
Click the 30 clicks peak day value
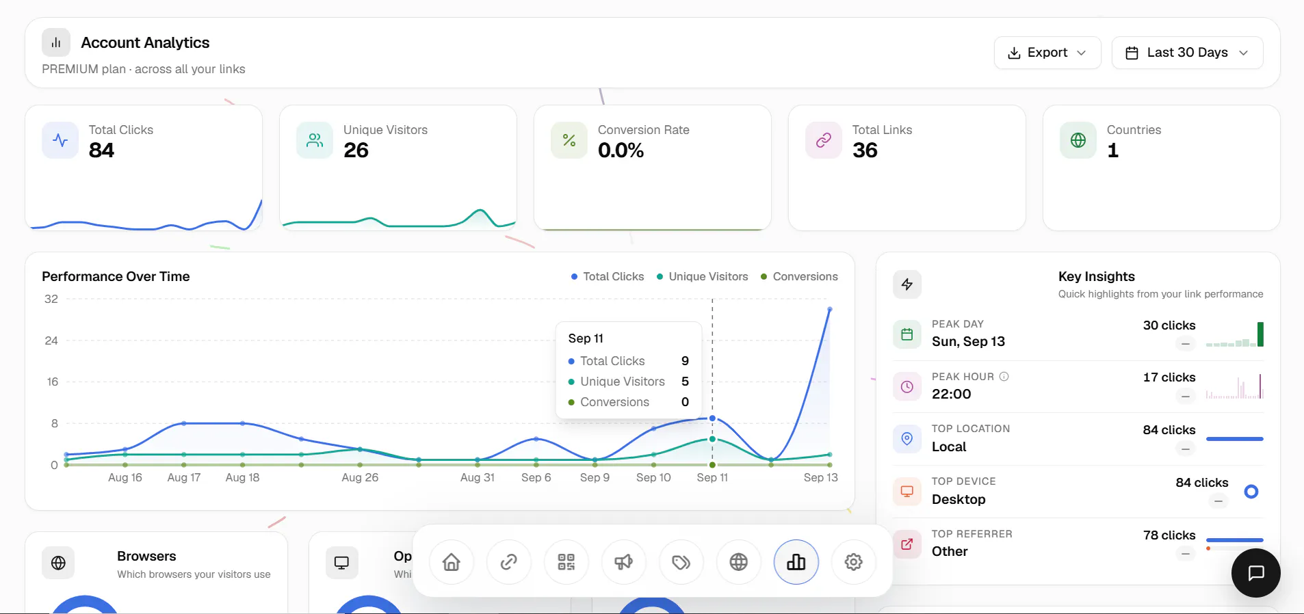point(1169,325)
